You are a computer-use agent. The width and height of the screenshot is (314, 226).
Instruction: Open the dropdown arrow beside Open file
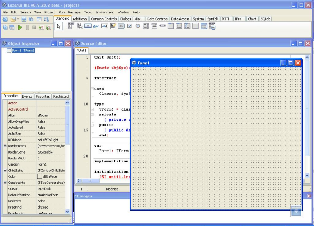(x=18, y=19)
